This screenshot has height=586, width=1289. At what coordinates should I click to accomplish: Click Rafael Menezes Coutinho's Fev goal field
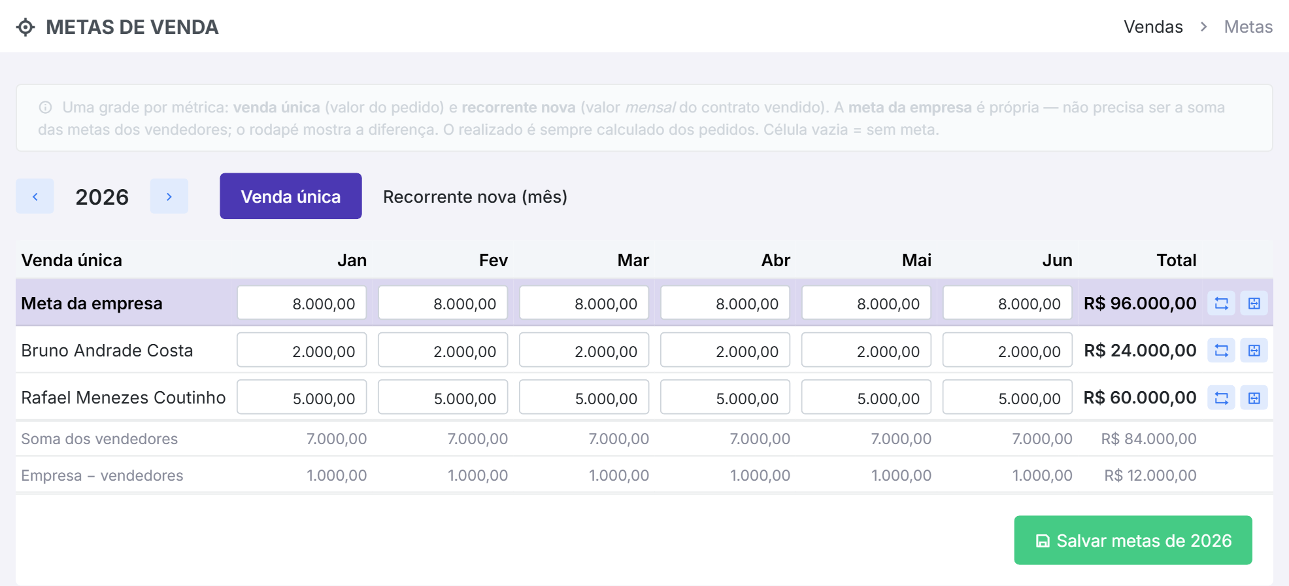(x=443, y=397)
